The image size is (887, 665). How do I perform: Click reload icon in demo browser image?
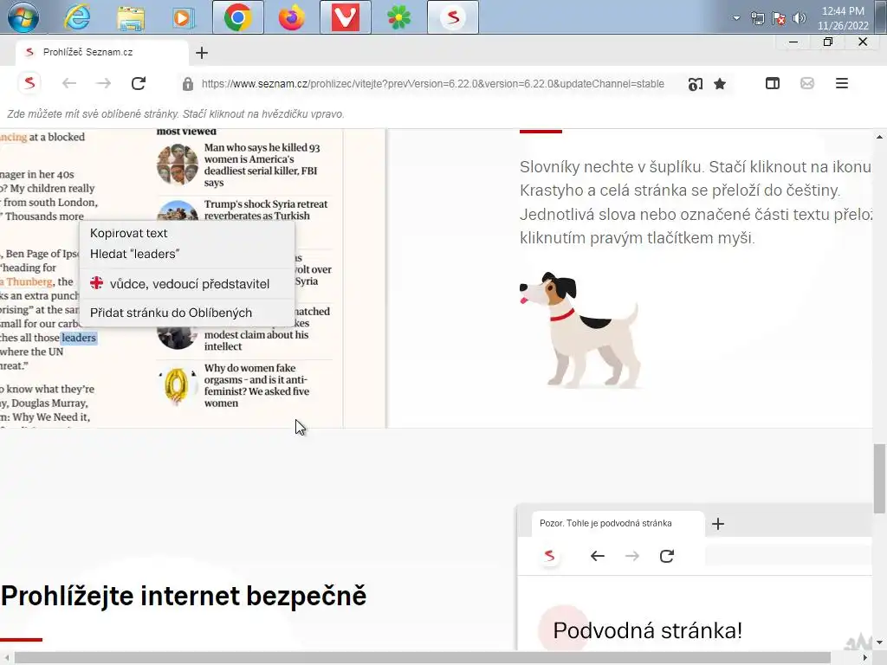(x=667, y=557)
